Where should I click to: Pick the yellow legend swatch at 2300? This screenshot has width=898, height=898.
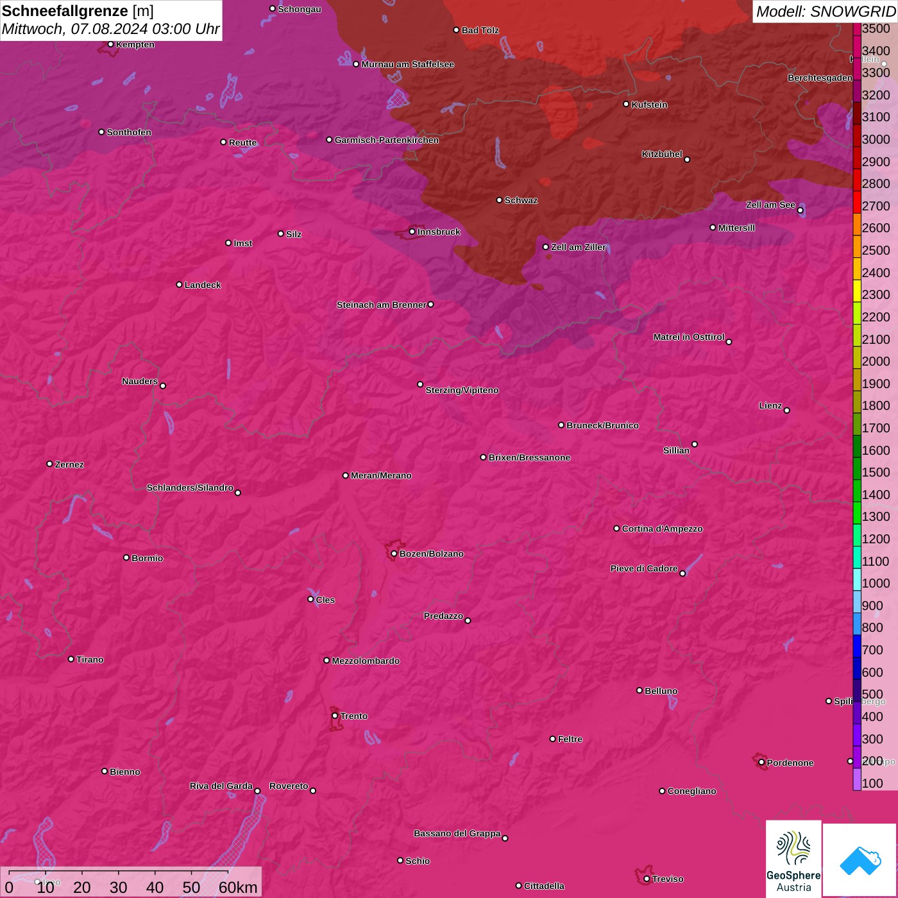pos(857,290)
